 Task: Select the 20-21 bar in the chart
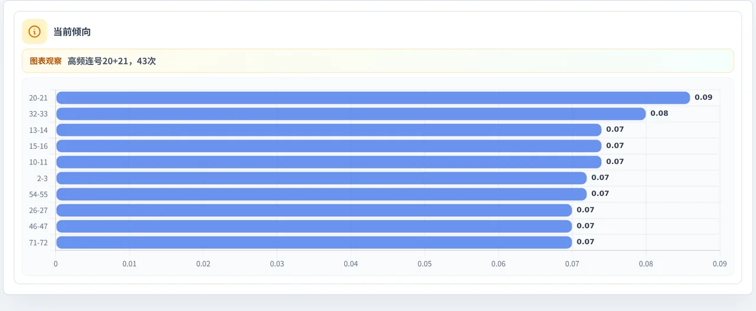tap(373, 98)
